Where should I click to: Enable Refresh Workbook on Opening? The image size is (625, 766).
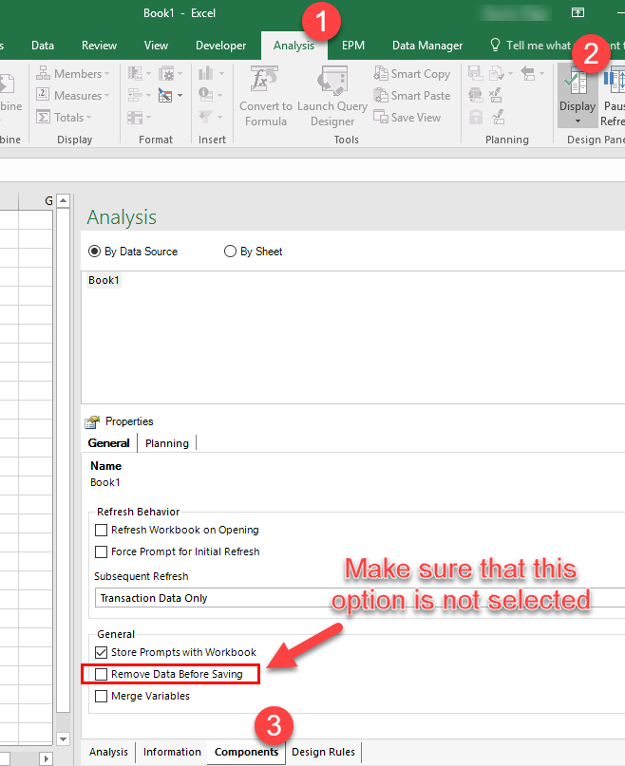click(x=101, y=530)
